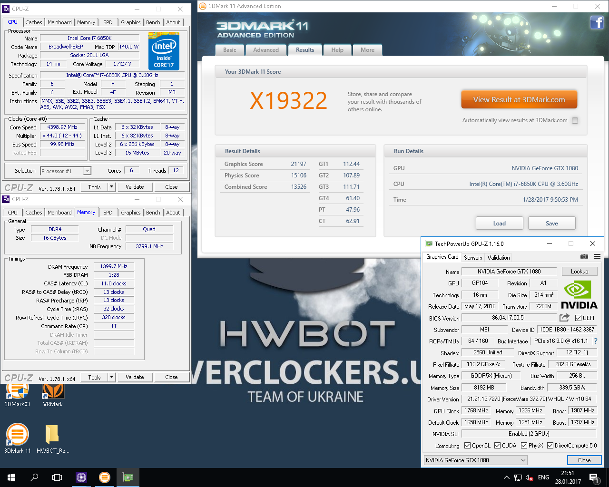Viewport: 609px width, 487px height.
Task: Open the Sensors tab in GPU-Z
Action: [473, 257]
